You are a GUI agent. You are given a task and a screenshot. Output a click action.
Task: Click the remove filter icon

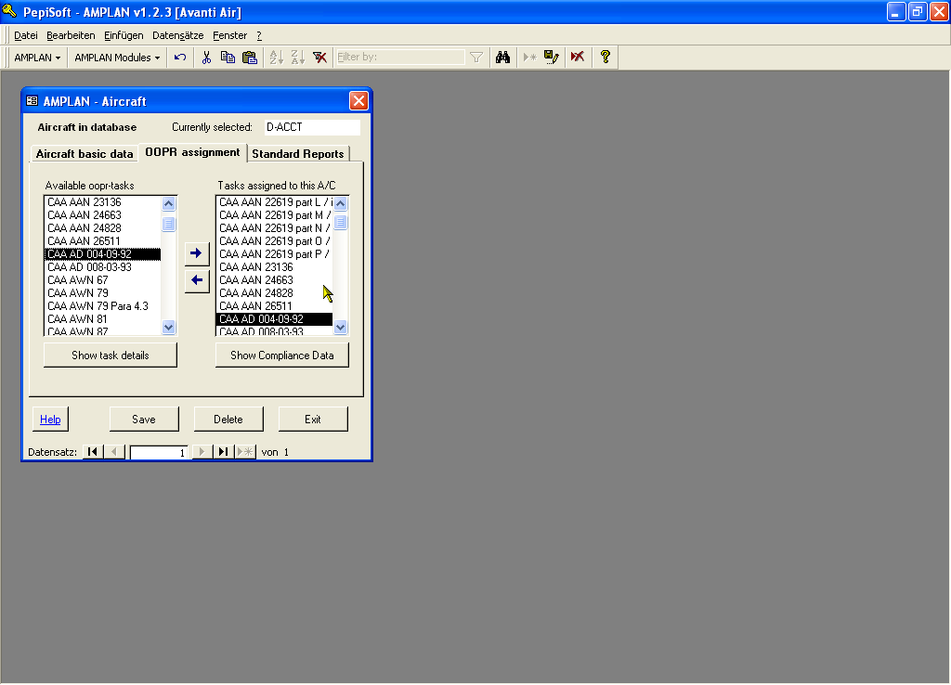click(x=319, y=58)
